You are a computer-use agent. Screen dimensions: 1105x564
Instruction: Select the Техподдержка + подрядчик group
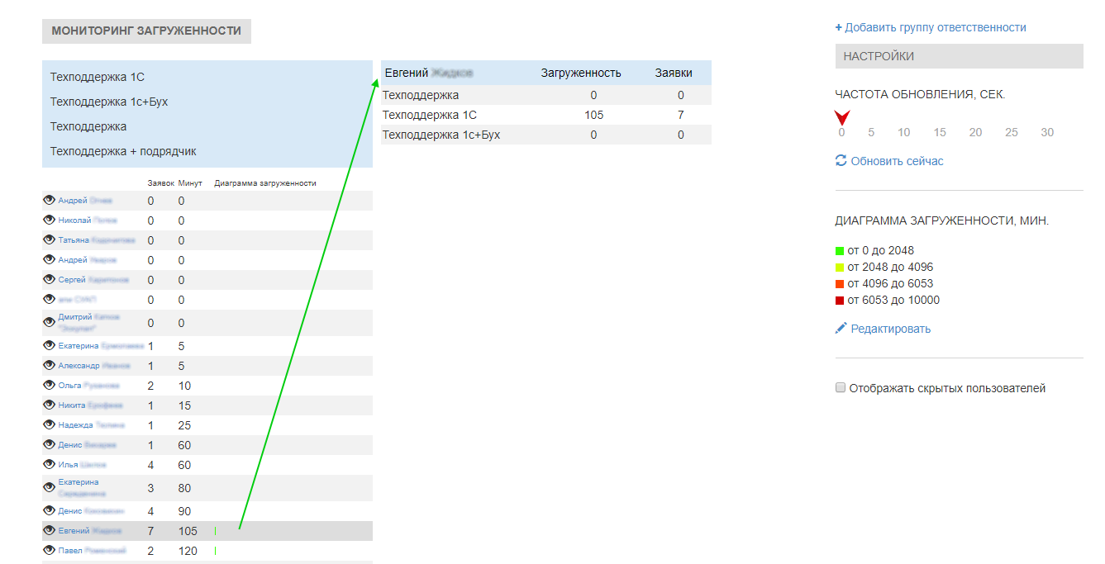[123, 151]
